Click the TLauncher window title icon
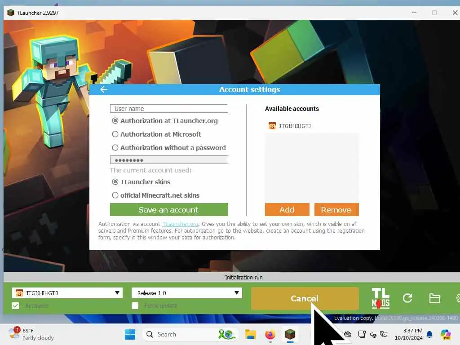Viewport: 460px width, 345px height. tap(11, 13)
